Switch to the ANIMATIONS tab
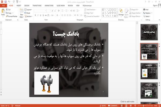This screenshot has height=107, width=161. pos(49,6)
